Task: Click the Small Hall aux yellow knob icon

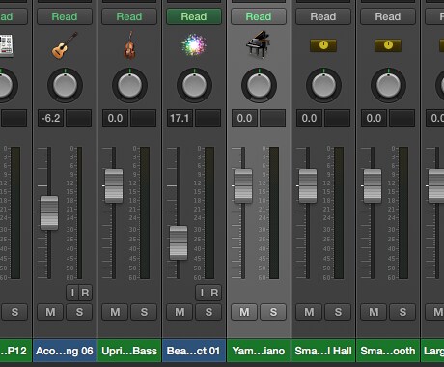Action: coord(323,45)
